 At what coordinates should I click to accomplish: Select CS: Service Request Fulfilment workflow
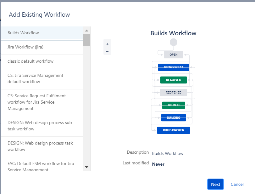pyautogui.click(x=42, y=102)
